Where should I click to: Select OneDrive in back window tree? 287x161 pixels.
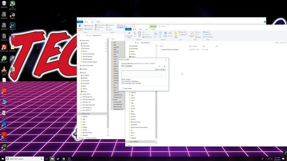(84, 69)
